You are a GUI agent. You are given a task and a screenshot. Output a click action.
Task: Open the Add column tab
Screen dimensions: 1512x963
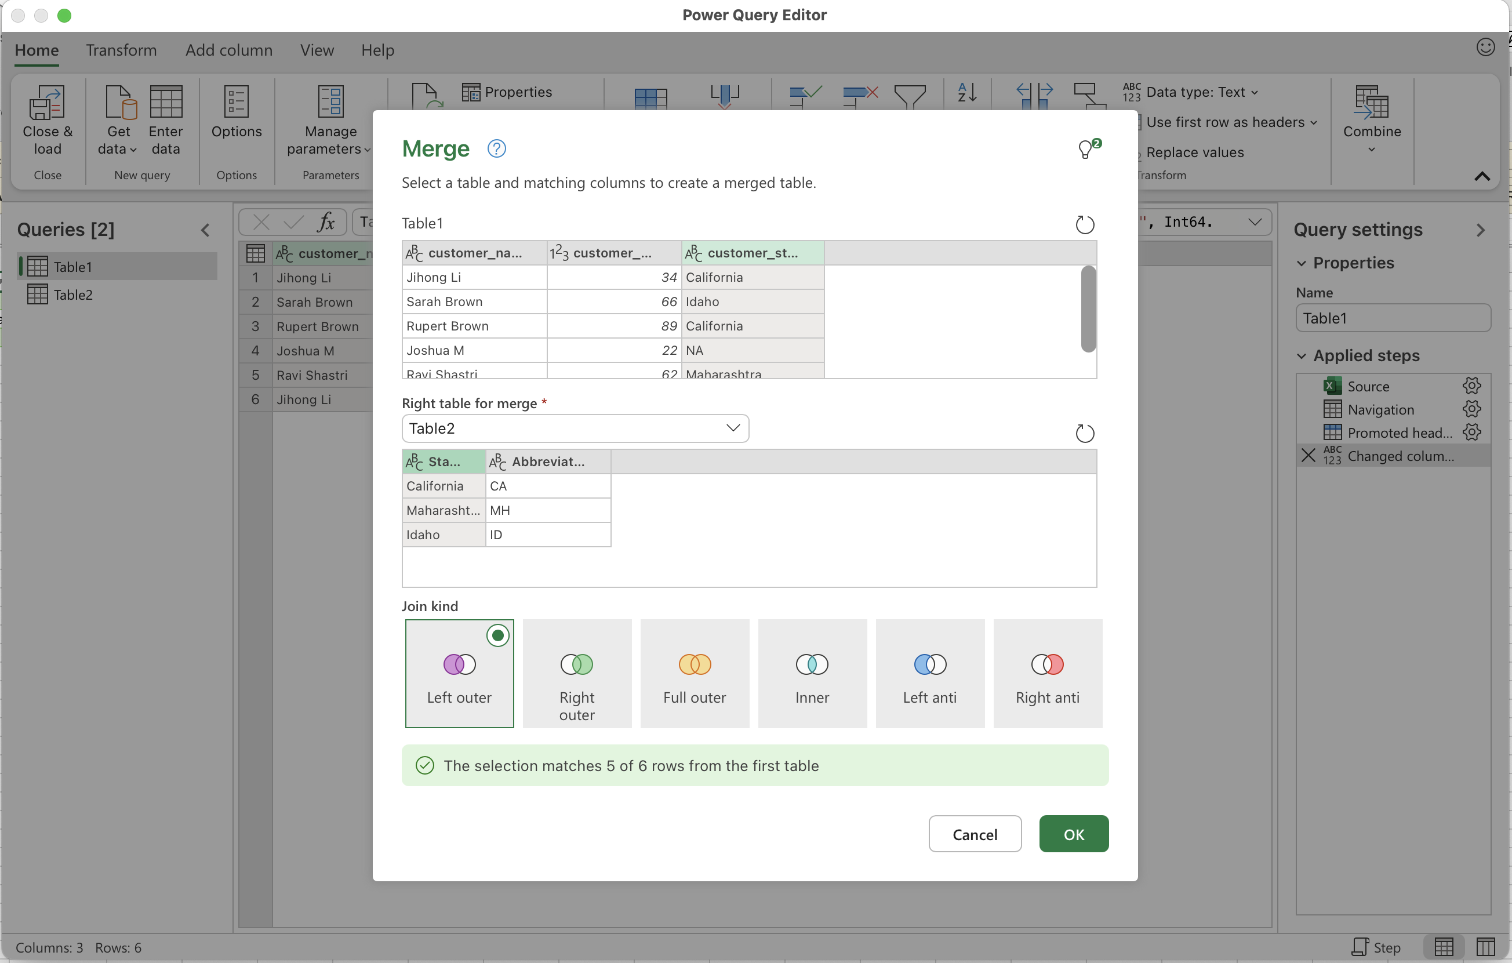click(x=228, y=50)
